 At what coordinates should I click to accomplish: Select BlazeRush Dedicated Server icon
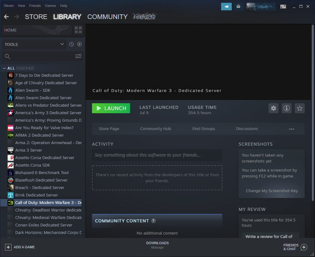(x=10, y=180)
